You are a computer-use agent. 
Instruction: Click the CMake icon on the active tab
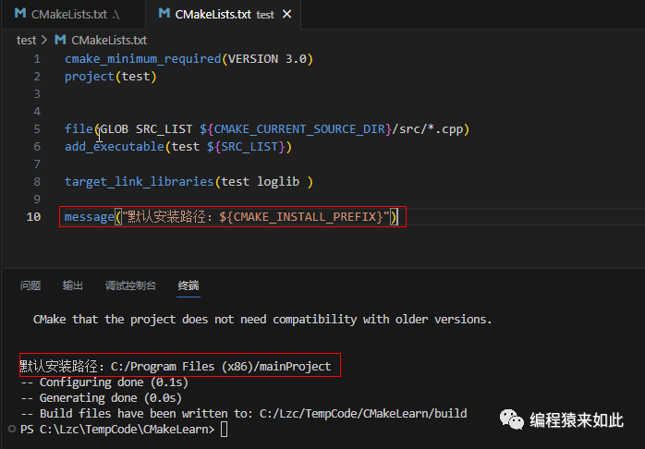click(x=164, y=13)
